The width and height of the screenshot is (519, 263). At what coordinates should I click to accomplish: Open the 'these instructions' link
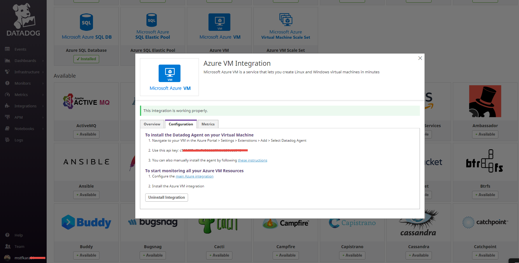click(253, 160)
